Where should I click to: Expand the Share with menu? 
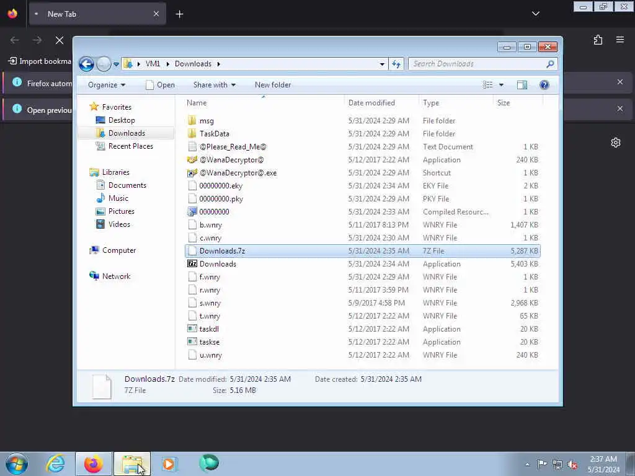pos(214,85)
